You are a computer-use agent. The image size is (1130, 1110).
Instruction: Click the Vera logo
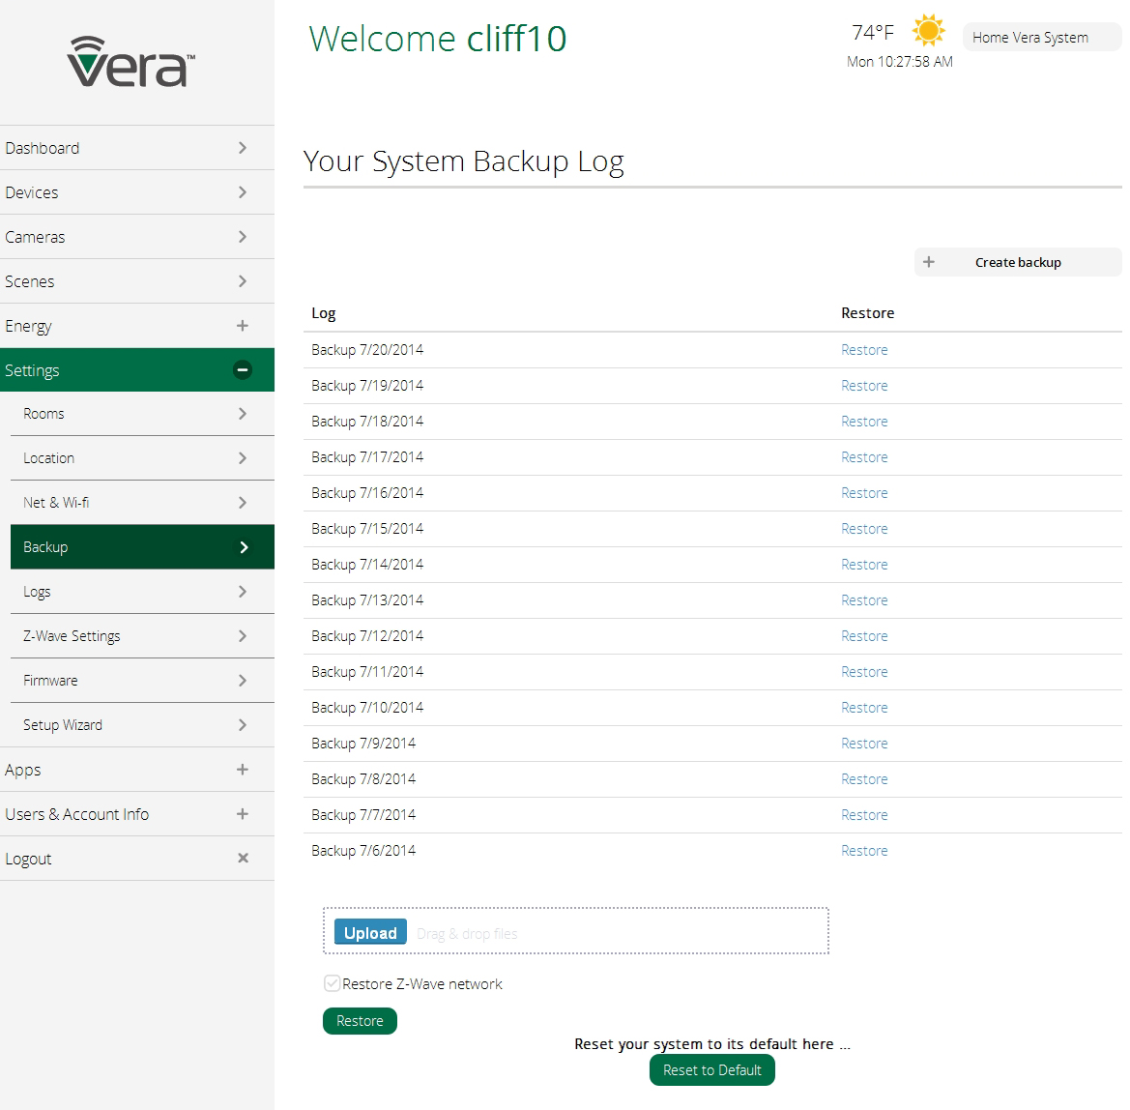[x=130, y=63]
